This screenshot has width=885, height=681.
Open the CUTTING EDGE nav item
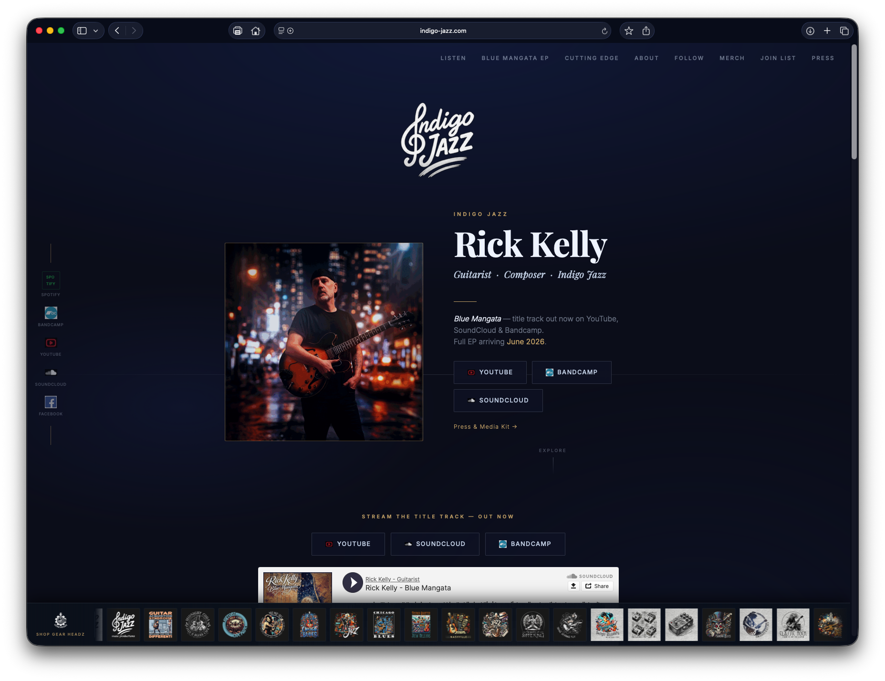(592, 58)
